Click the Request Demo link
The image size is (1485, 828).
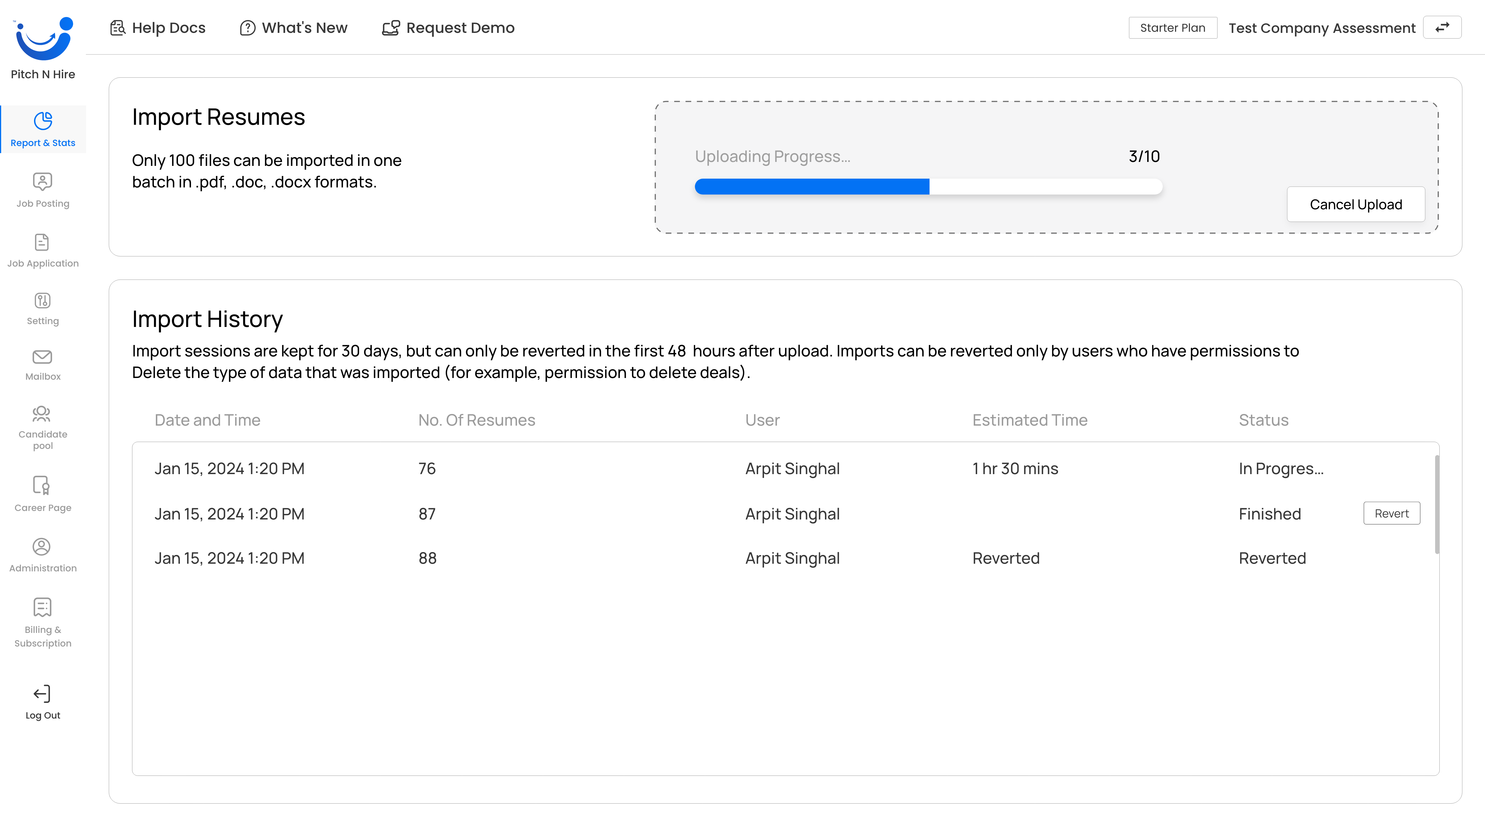coord(448,27)
